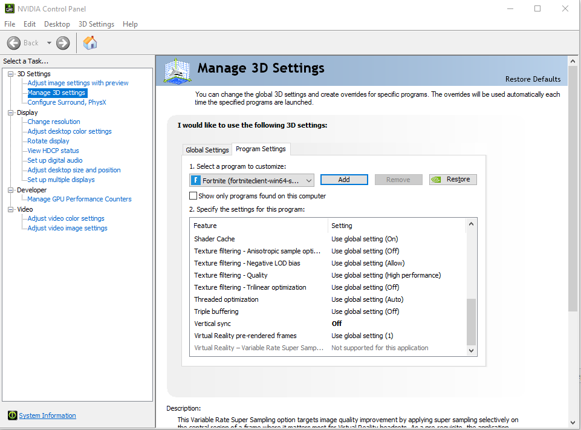
Task: Open Adjust video image settings
Action: (68, 228)
